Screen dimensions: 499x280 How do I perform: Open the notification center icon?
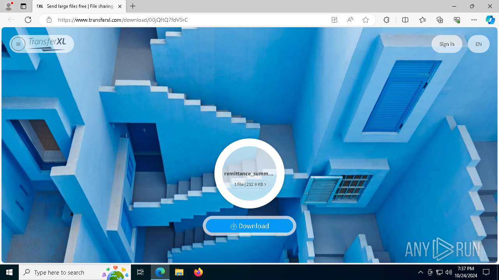tap(486, 272)
